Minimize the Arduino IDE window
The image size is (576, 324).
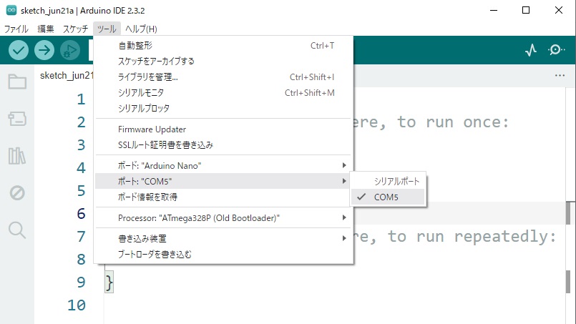coord(494,10)
